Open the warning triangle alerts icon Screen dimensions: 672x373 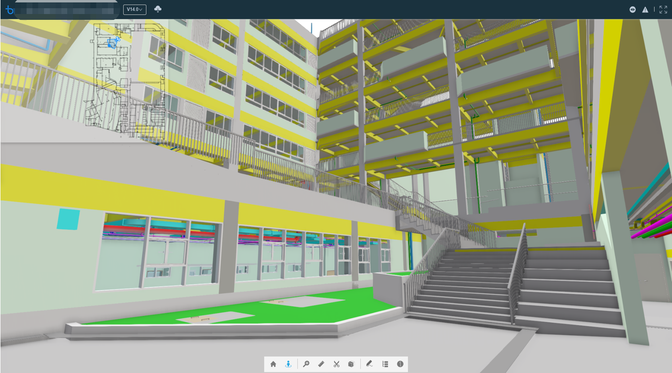(645, 10)
